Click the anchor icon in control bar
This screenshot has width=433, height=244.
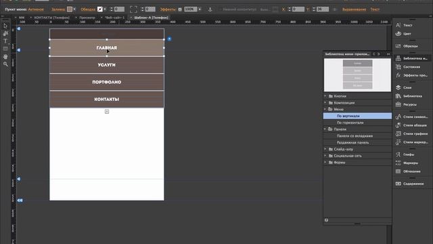pyautogui.click(x=210, y=9)
